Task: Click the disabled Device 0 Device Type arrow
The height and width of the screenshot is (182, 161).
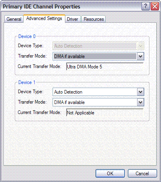Action: coord(140,46)
